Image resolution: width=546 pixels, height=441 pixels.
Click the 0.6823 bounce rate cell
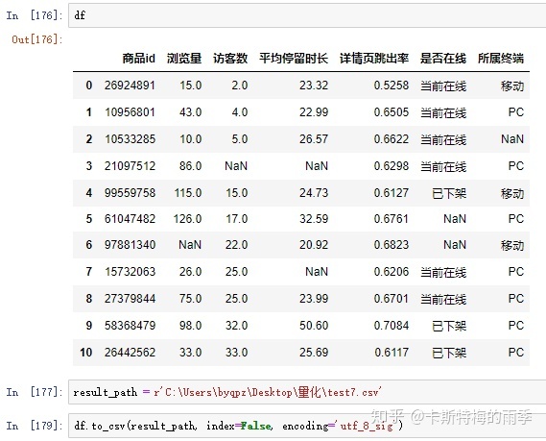[x=392, y=245]
